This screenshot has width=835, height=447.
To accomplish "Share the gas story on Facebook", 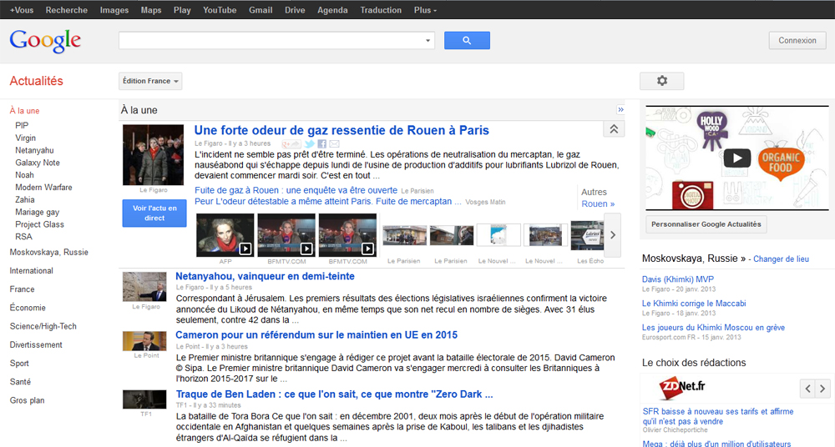I will 321,144.
